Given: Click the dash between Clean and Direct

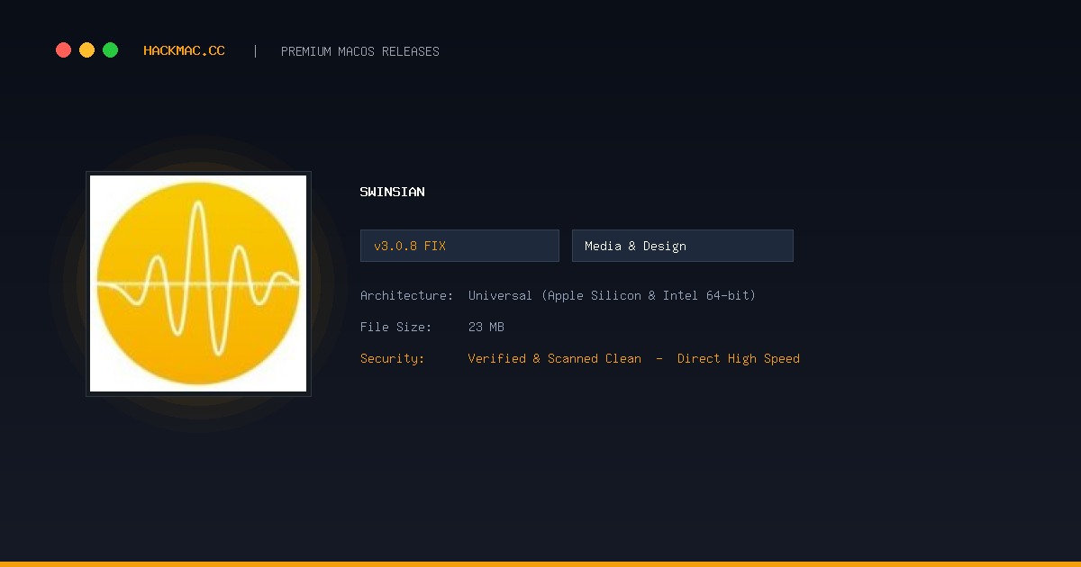Looking at the screenshot, I should point(659,358).
